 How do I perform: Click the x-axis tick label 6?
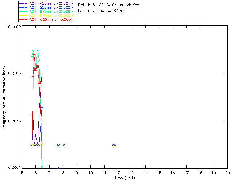pos(36,173)
